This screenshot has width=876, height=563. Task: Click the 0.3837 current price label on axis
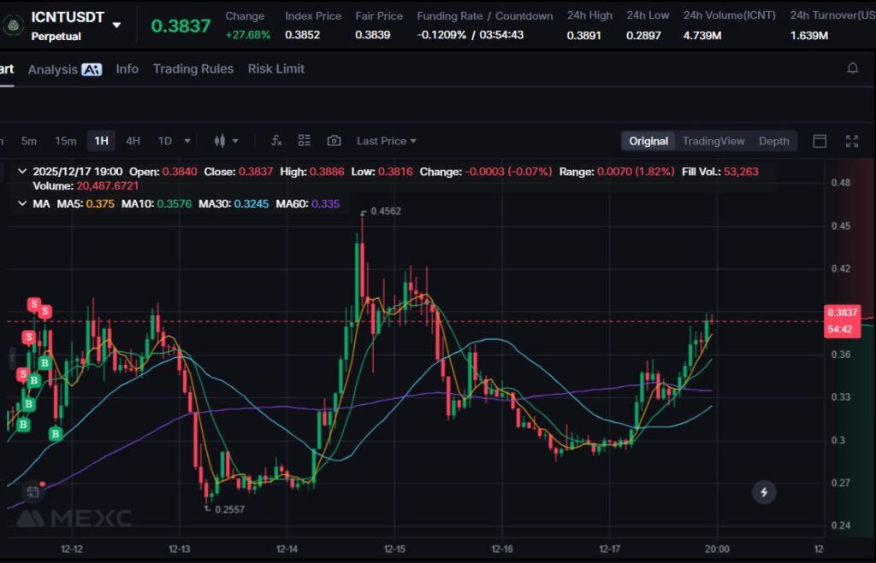click(842, 313)
